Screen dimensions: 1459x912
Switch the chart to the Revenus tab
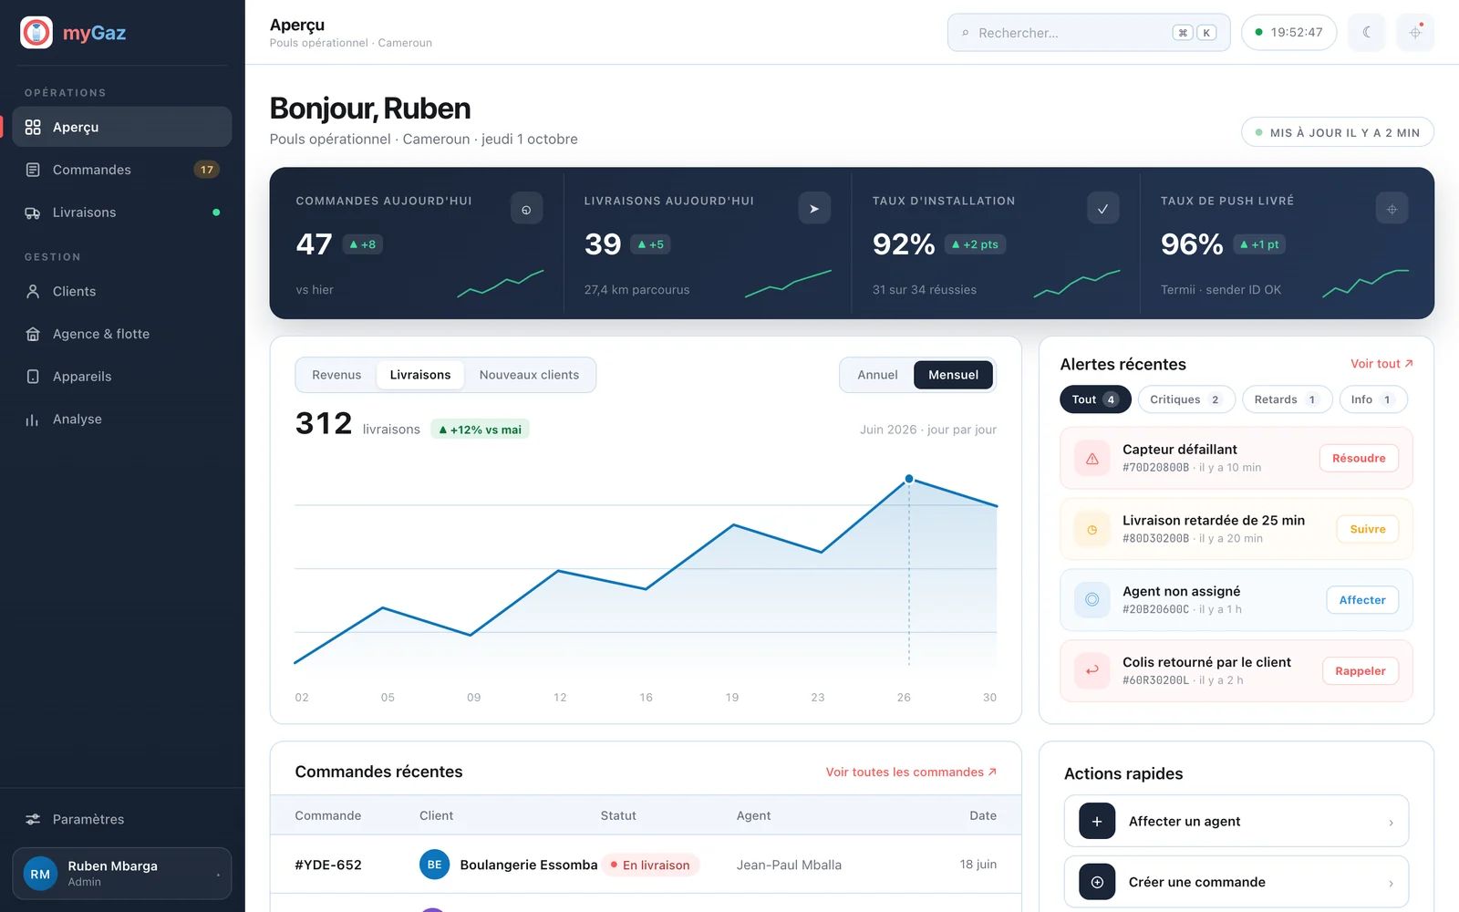coord(336,375)
